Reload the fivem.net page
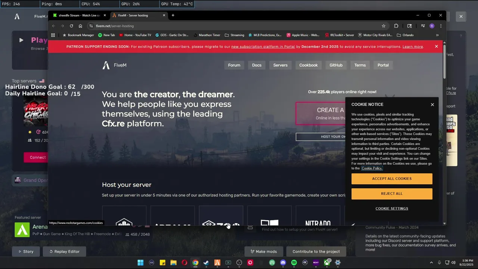 tap(71, 26)
